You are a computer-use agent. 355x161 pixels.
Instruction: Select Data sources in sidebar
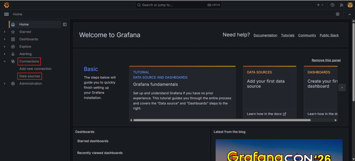[29, 76]
